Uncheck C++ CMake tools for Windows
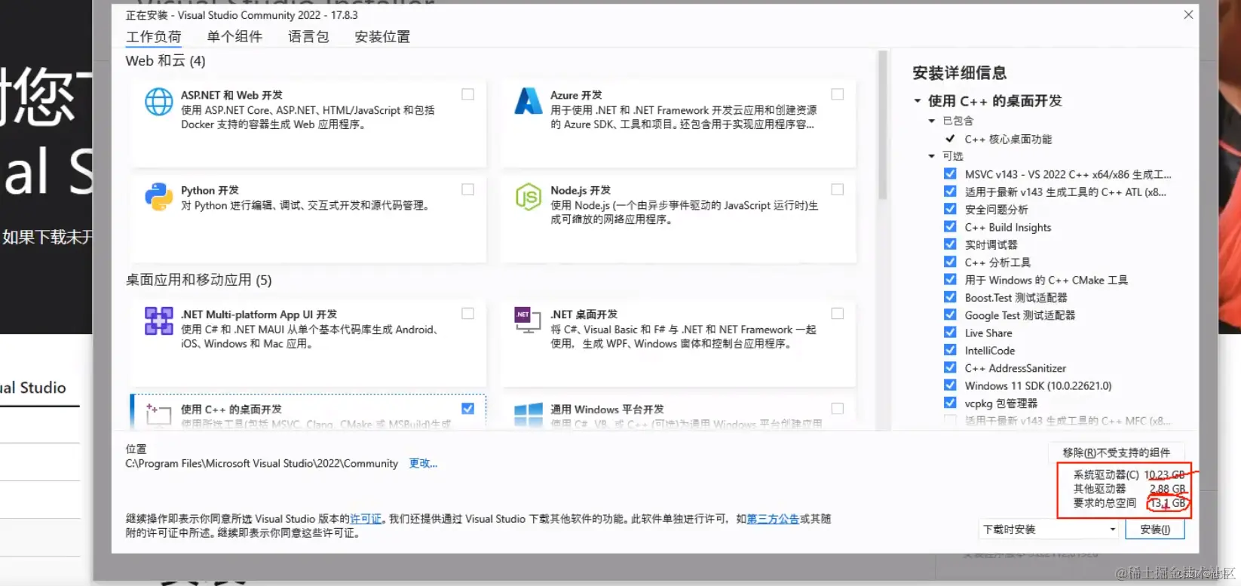This screenshot has height=586, width=1241. [x=950, y=279]
